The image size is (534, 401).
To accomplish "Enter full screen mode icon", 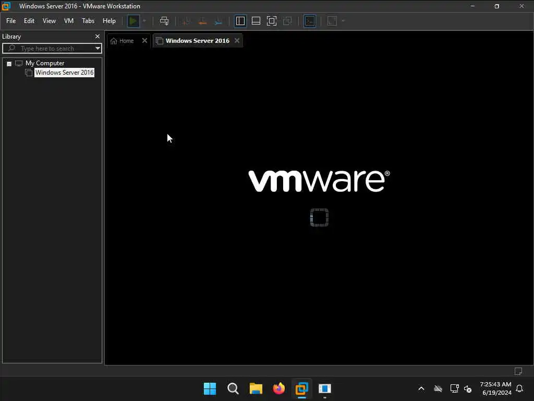I will click(271, 21).
